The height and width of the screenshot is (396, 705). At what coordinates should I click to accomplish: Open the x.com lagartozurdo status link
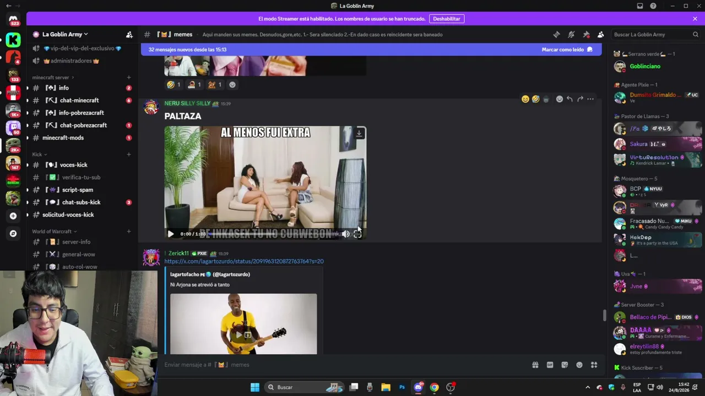pyautogui.click(x=244, y=261)
